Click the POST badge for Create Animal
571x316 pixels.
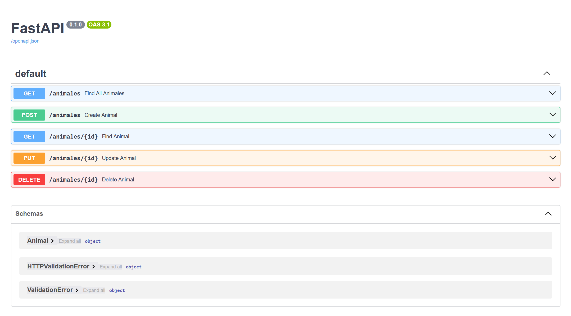(x=29, y=115)
